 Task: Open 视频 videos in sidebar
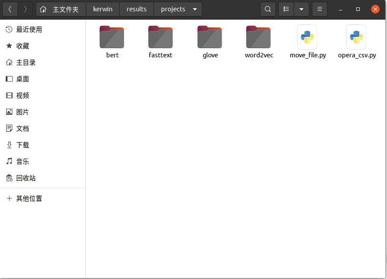pos(43,95)
